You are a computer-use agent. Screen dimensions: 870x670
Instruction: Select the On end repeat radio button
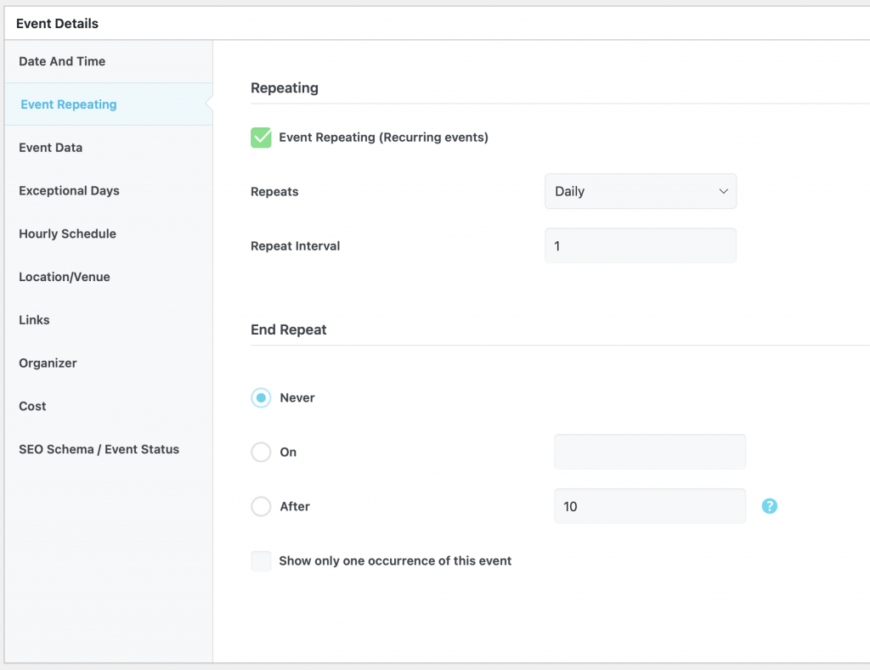point(261,453)
